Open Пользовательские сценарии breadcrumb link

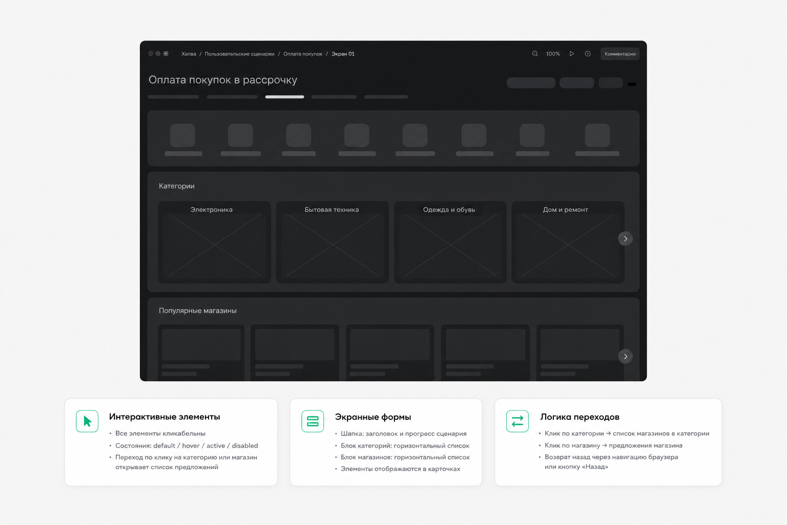coord(239,54)
